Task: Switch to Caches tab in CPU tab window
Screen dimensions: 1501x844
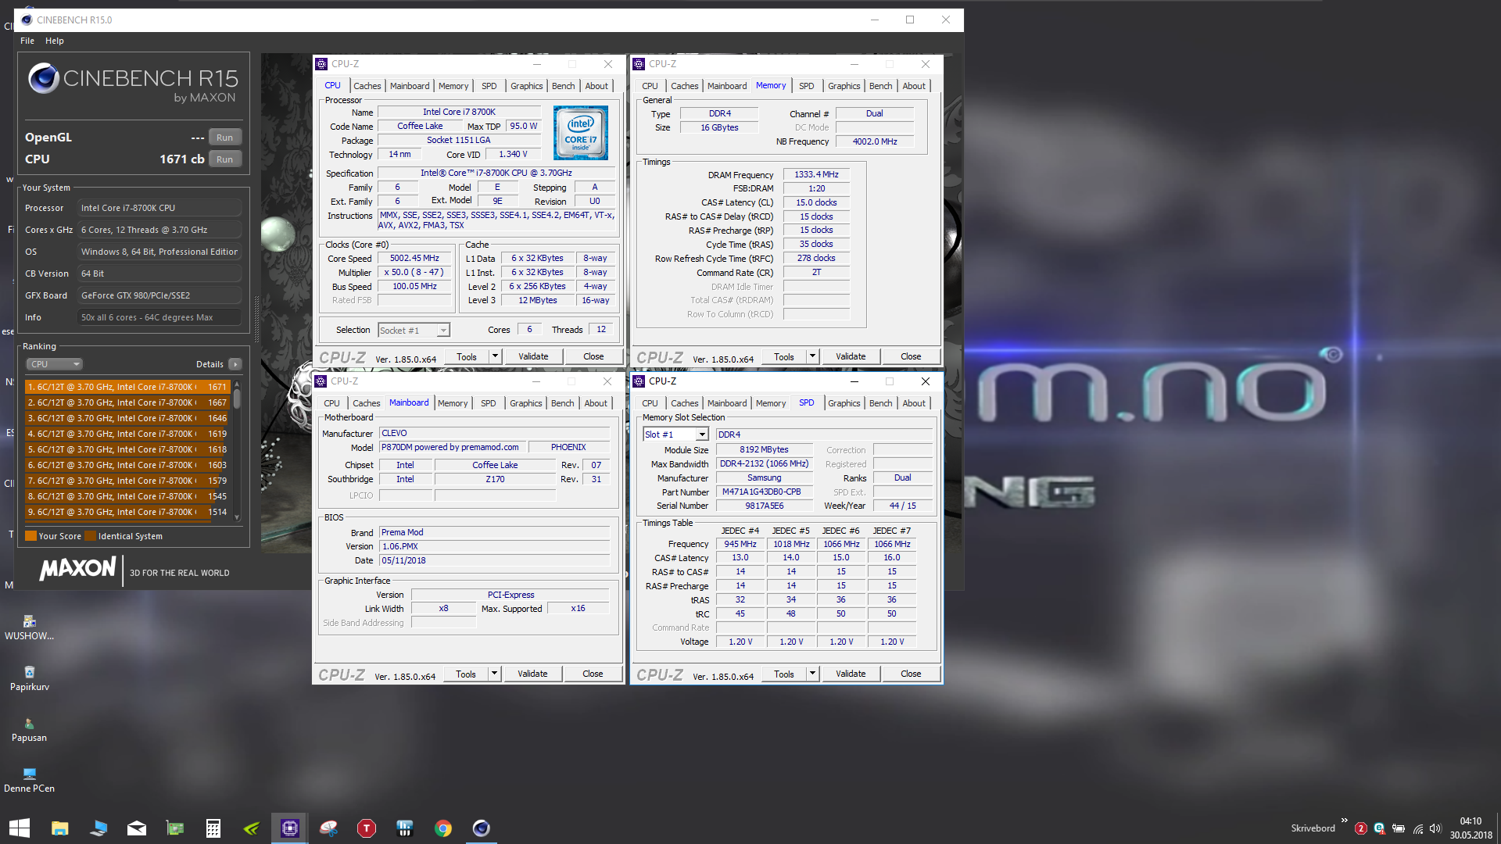Action: pos(367,86)
